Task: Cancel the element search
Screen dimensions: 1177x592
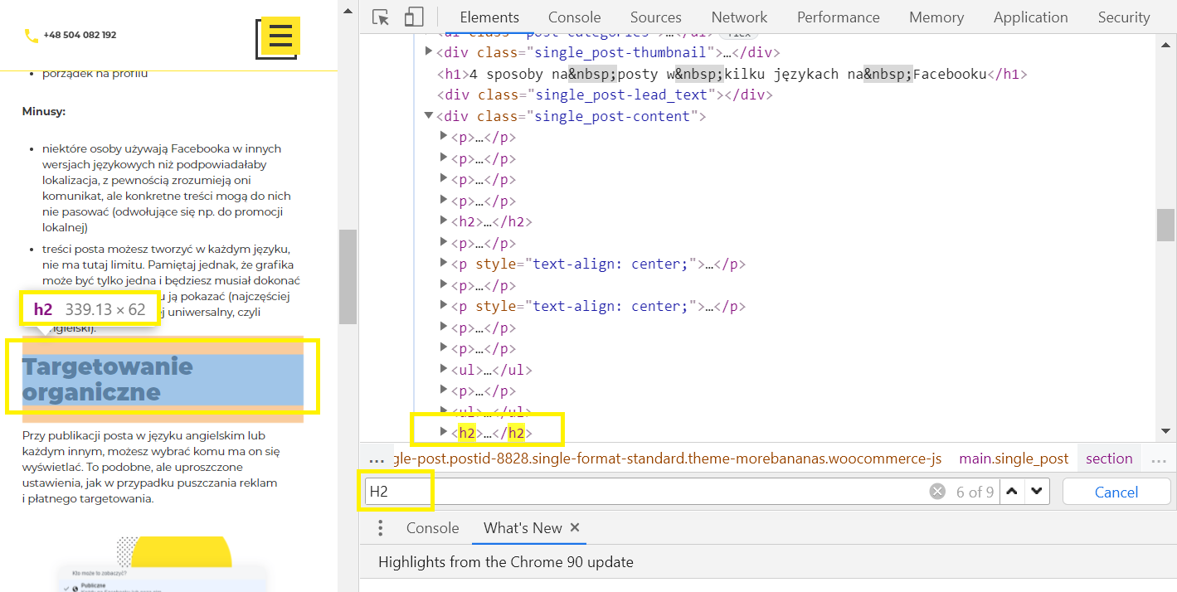Action: 1116,492
